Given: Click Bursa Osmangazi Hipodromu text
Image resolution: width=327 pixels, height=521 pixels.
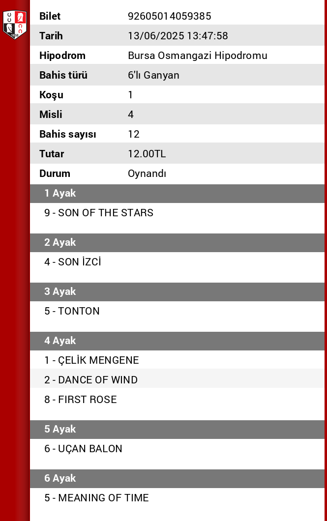Looking at the screenshot, I should tap(197, 56).
